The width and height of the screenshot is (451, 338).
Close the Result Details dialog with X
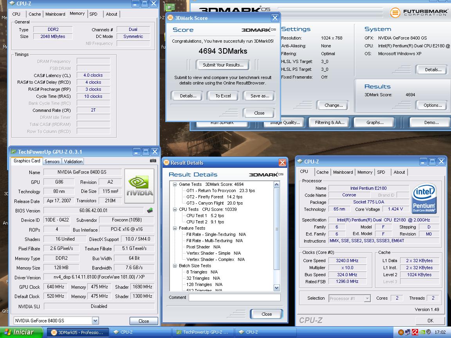(282, 163)
